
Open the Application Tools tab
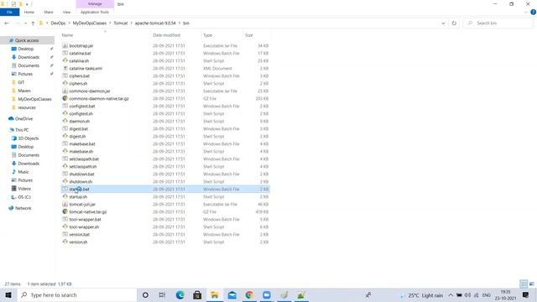(x=95, y=12)
